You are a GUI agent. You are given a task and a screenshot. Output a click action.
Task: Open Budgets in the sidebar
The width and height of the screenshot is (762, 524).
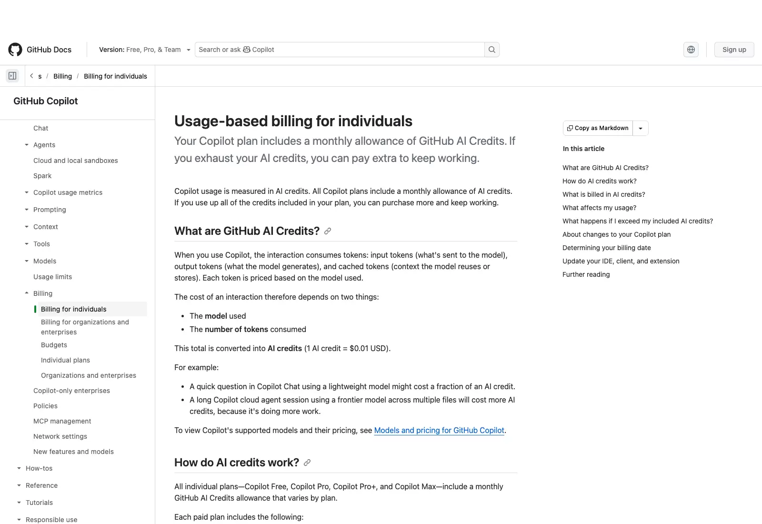pyautogui.click(x=54, y=345)
